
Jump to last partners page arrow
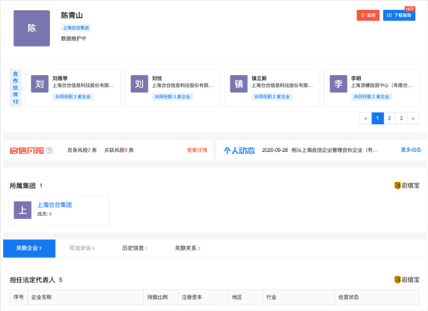click(x=413, y=118)
